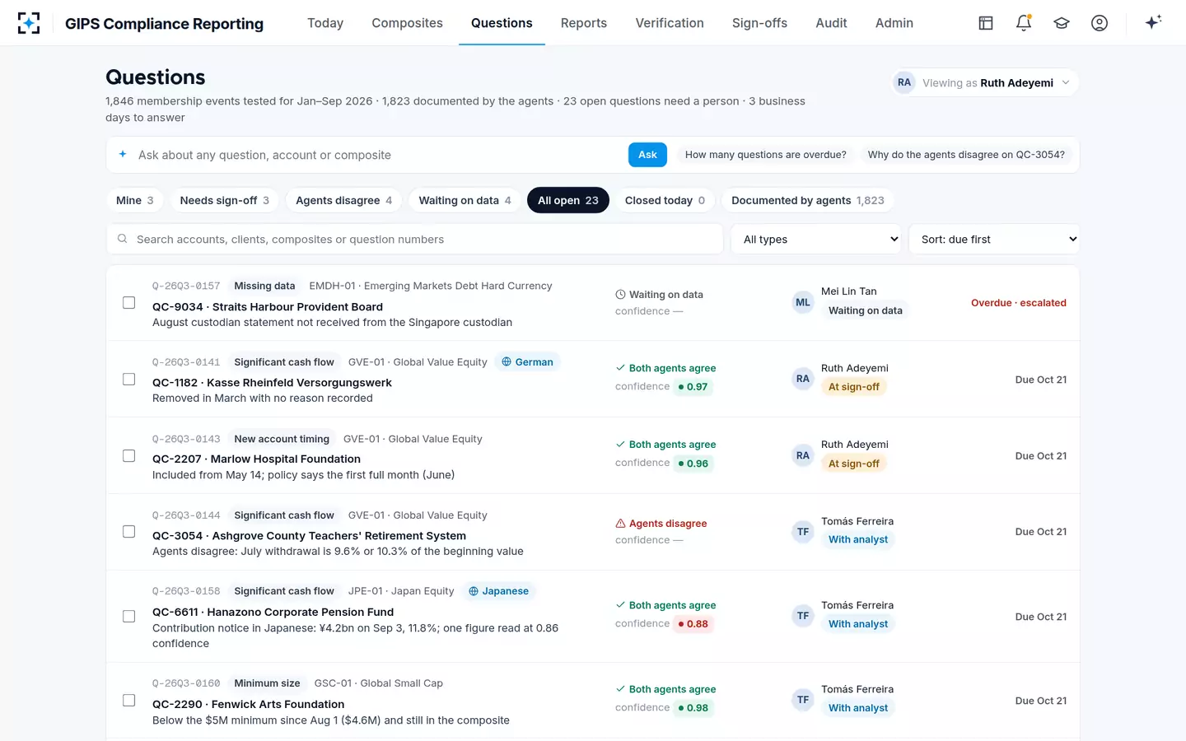Ask why agents disagree on QC-3054
Viewport: 1186px width, 741px height.
(966, 155)
